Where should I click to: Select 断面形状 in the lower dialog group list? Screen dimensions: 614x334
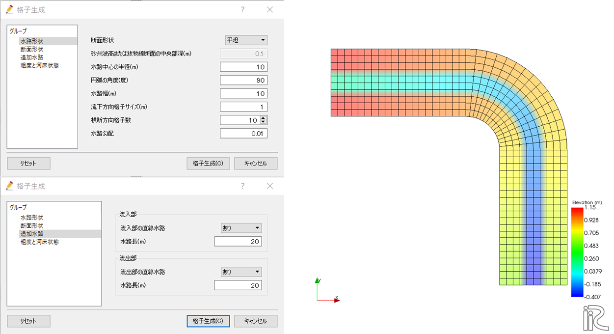tap(32, 225)
